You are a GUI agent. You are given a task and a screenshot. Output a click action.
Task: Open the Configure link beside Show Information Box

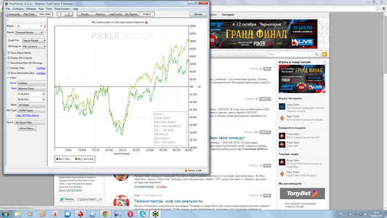(41, 73)
